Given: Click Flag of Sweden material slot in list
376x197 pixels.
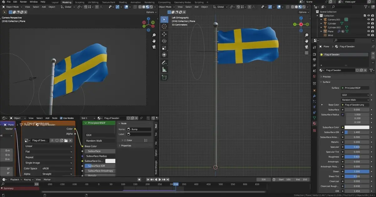Looking at the screenshot, I should coord(344,55).
